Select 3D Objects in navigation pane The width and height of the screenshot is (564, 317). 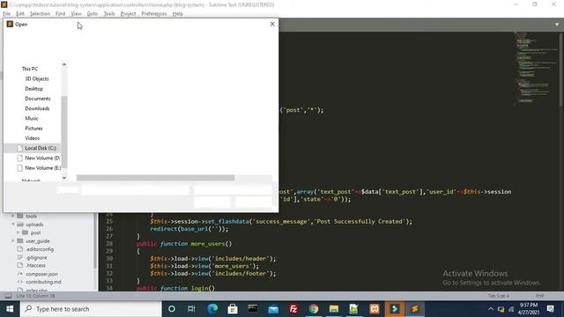point(37,78)
